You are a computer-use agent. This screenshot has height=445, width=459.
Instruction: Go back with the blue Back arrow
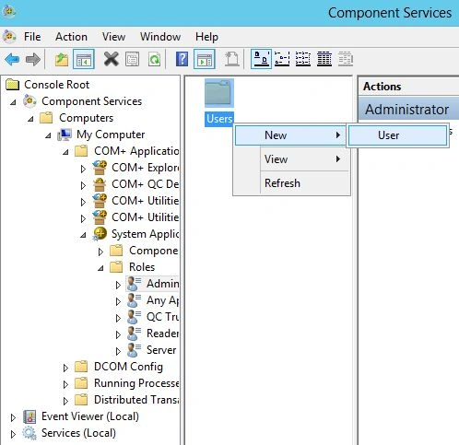click(x=12, y=59)
